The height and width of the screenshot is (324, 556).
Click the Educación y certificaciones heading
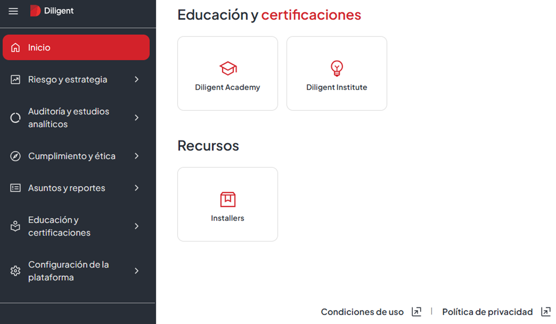tap(269, 15)
